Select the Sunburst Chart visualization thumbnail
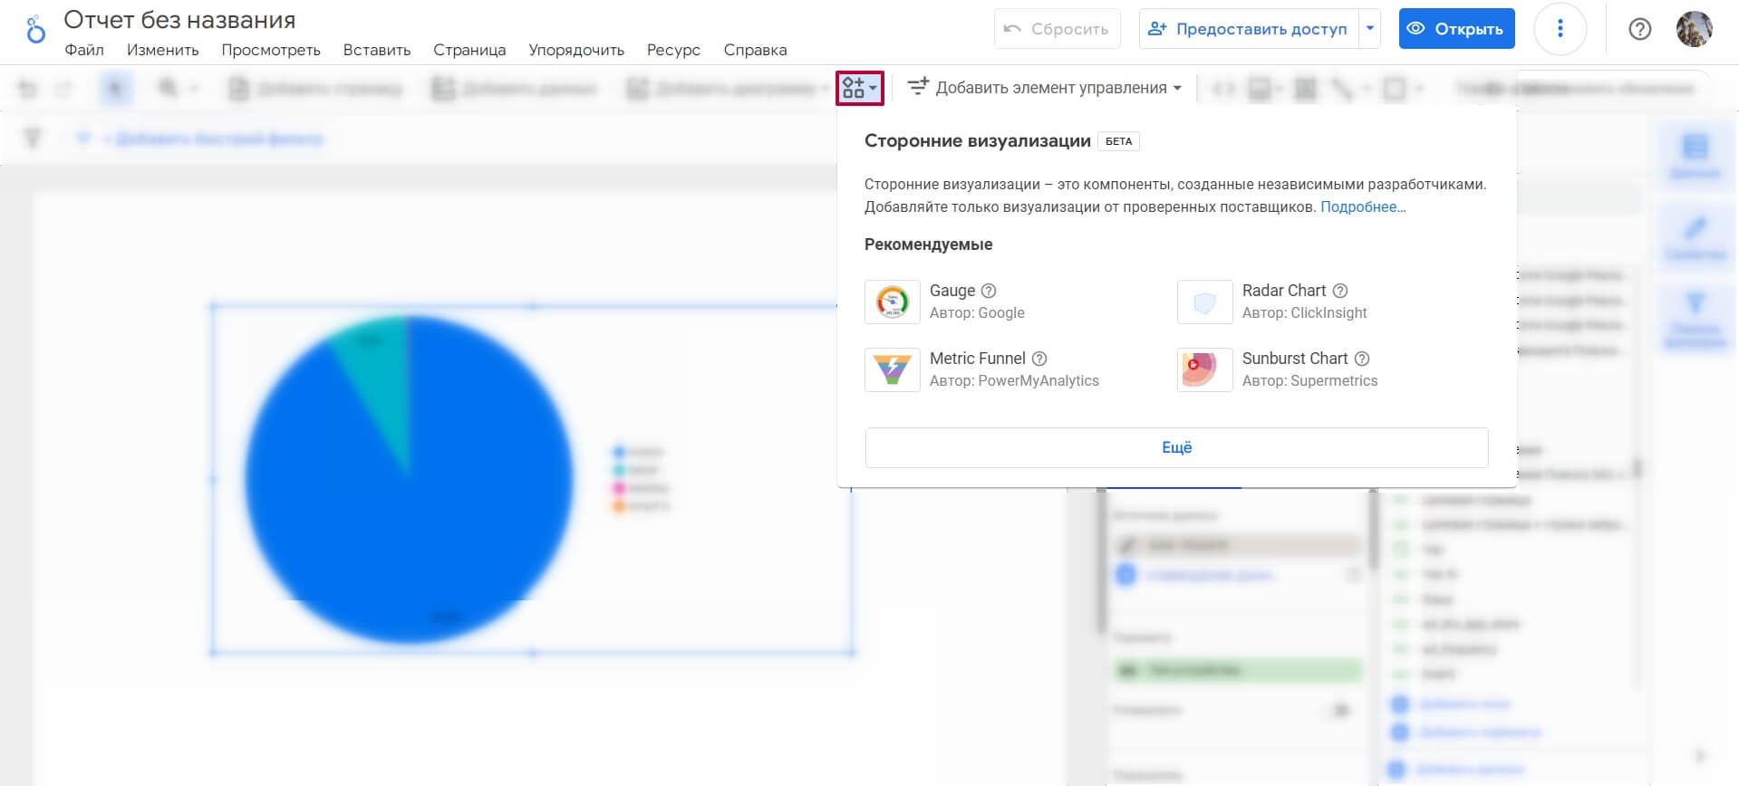This screenshot has height=786, width=1739. (1205, 369)
